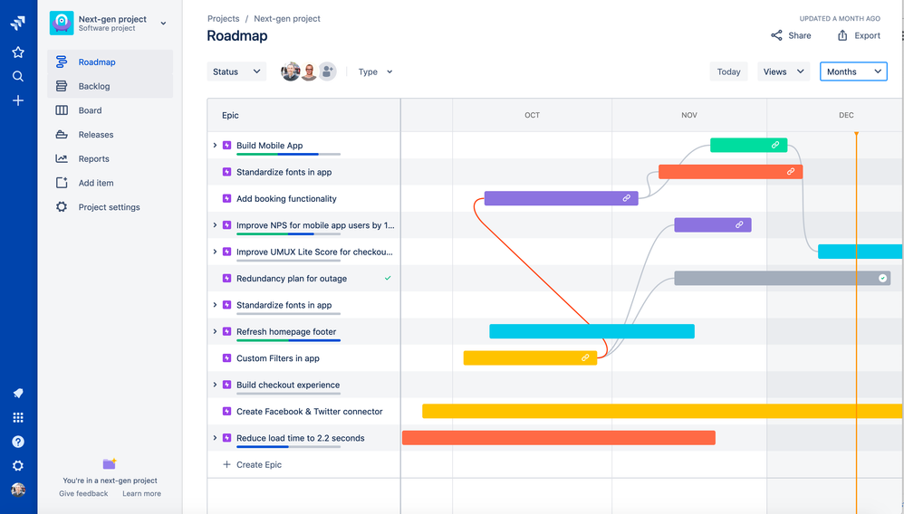The height and width of the screenshot is (514, 904).
Task: Toggle first user avatar filter
Action: click(x=290, y=71)
